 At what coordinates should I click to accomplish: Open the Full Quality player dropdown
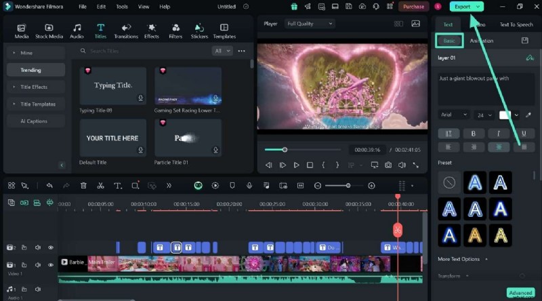[309, 24]
